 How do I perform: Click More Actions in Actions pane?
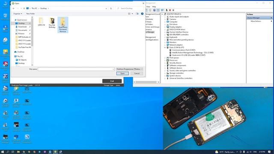click(256, 21)
